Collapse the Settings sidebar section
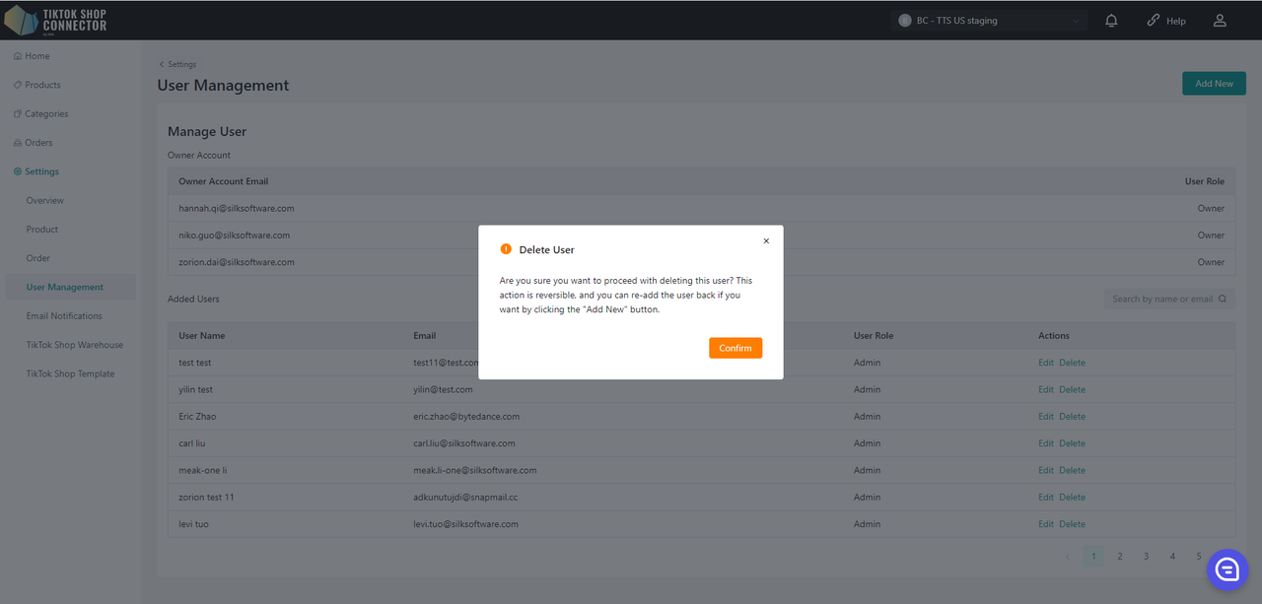Screen dimensions: 1262x604 click(41, 171)
